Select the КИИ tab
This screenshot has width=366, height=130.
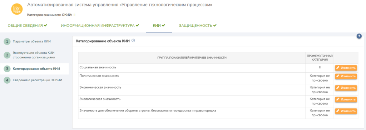point(159,26)
